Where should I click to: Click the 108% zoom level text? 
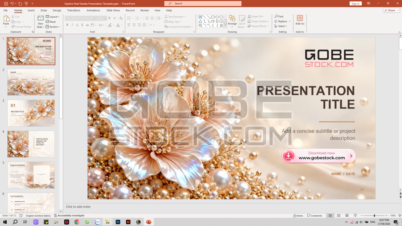[393, 216]
